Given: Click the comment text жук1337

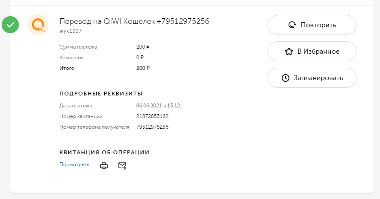Looking at the screenshot, I should 71,31.
